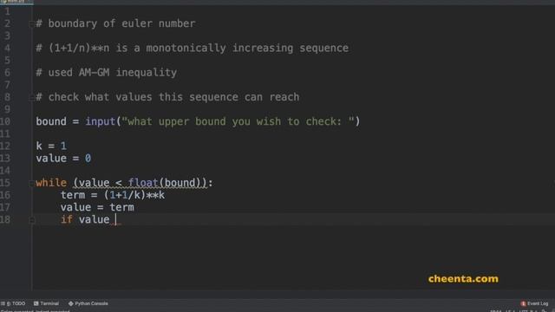Click the Event Log red notification icon
This screenshot has height=312, width=555.
point(523,303)
